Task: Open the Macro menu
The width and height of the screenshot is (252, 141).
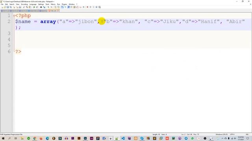Action: (53, 4)
